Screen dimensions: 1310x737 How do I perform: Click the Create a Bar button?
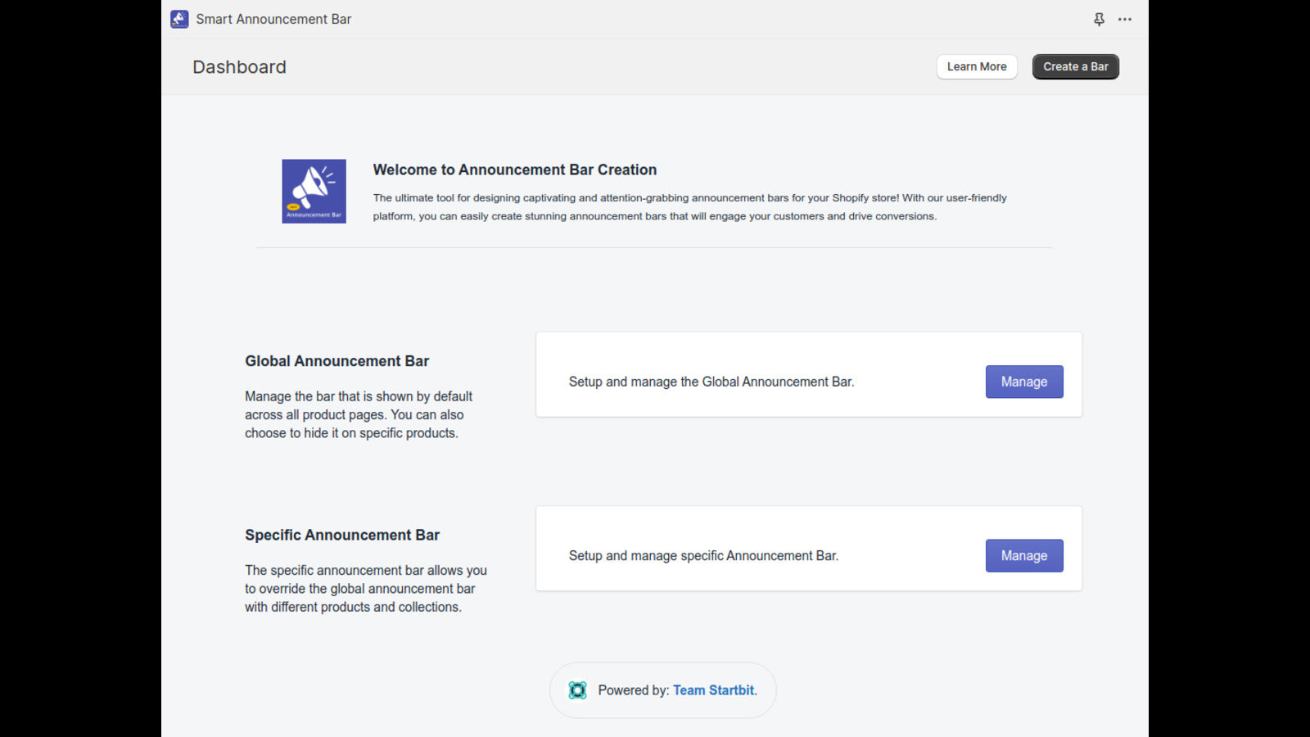click(1075, 66)
